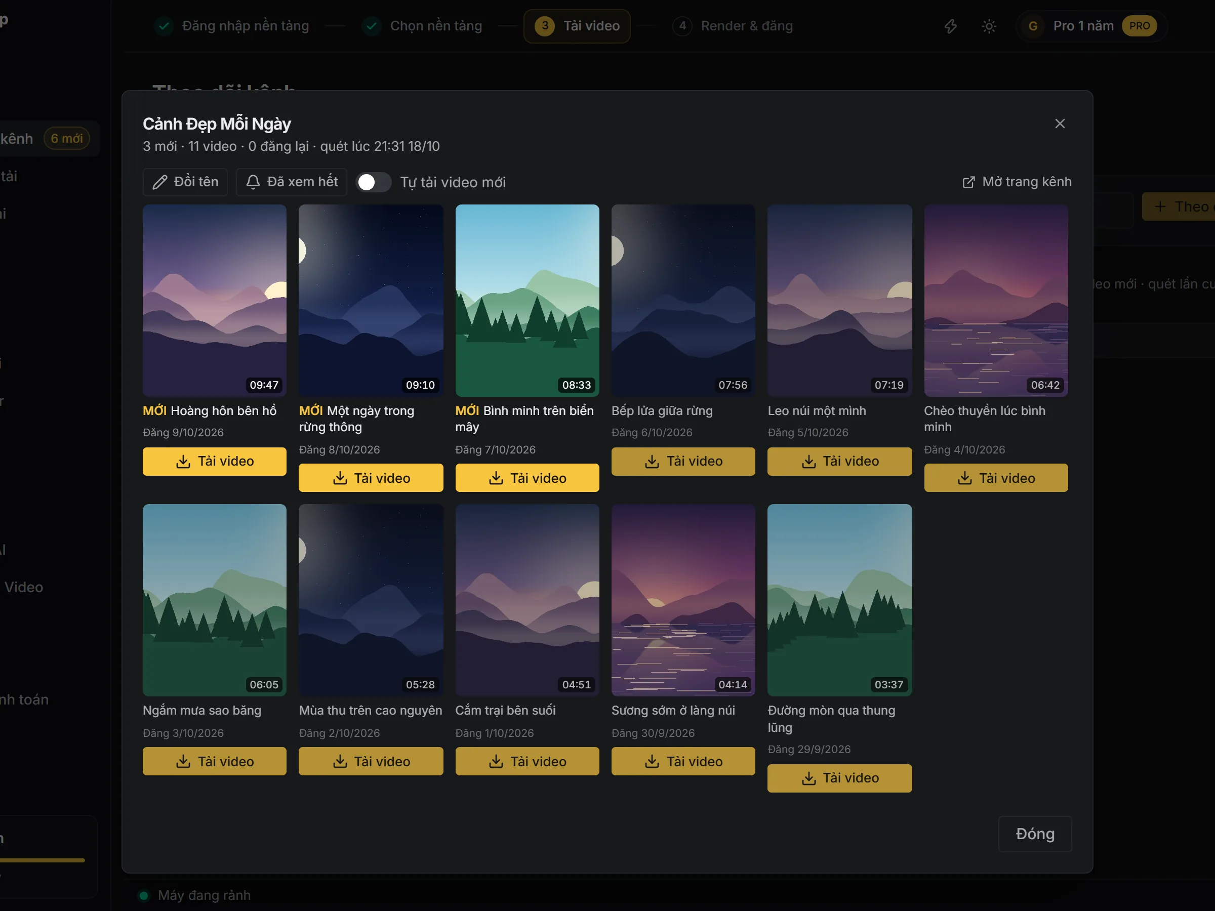Image resolution: width=1215 pixels, height=911 pixels.
Task: Close the Cảnh Đẹp Mỗi Ngày dialog
Action: 1060,123
